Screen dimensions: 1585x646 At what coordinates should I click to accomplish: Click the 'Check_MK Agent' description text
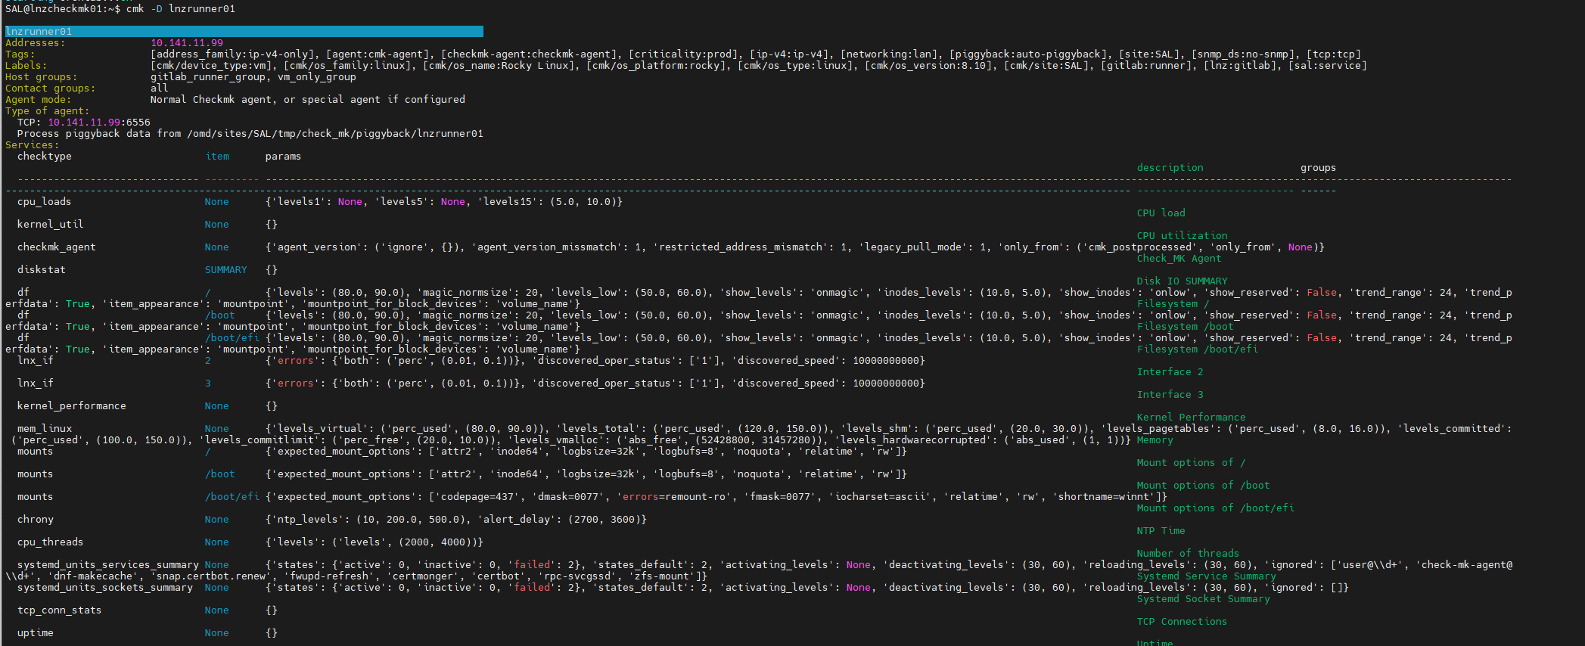(1178, 259)
